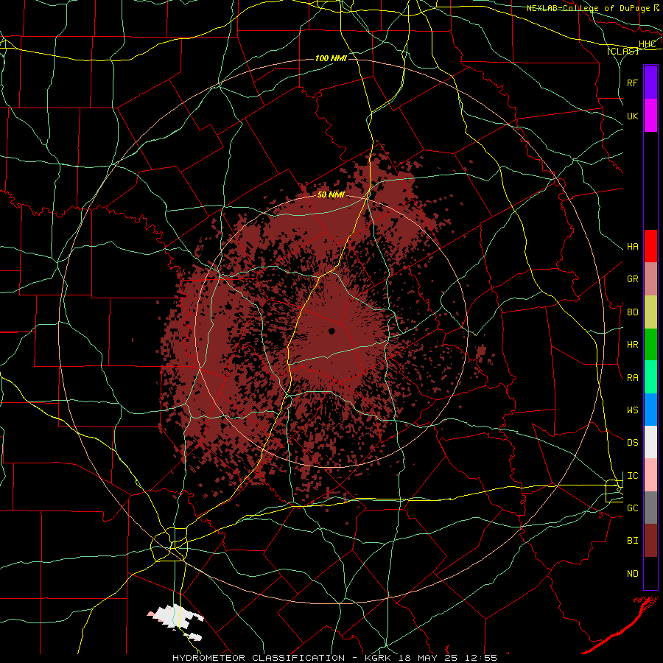Click the ND legend label
663x663 pixels.
632,574
